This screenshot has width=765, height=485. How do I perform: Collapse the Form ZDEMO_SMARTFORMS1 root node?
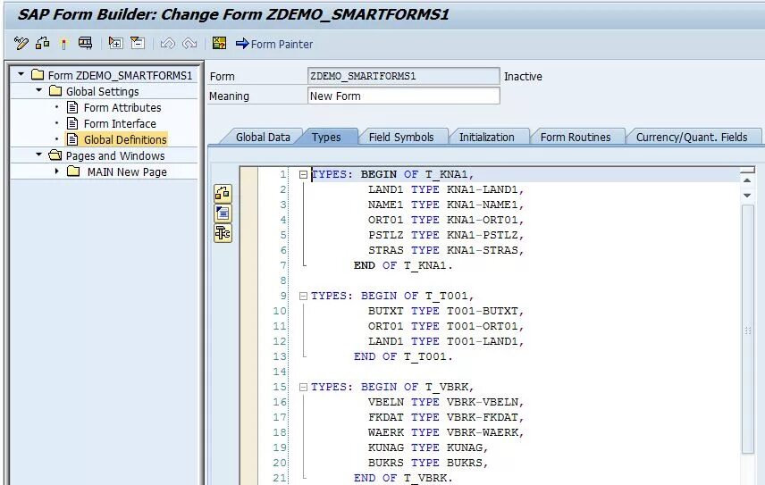21,74
